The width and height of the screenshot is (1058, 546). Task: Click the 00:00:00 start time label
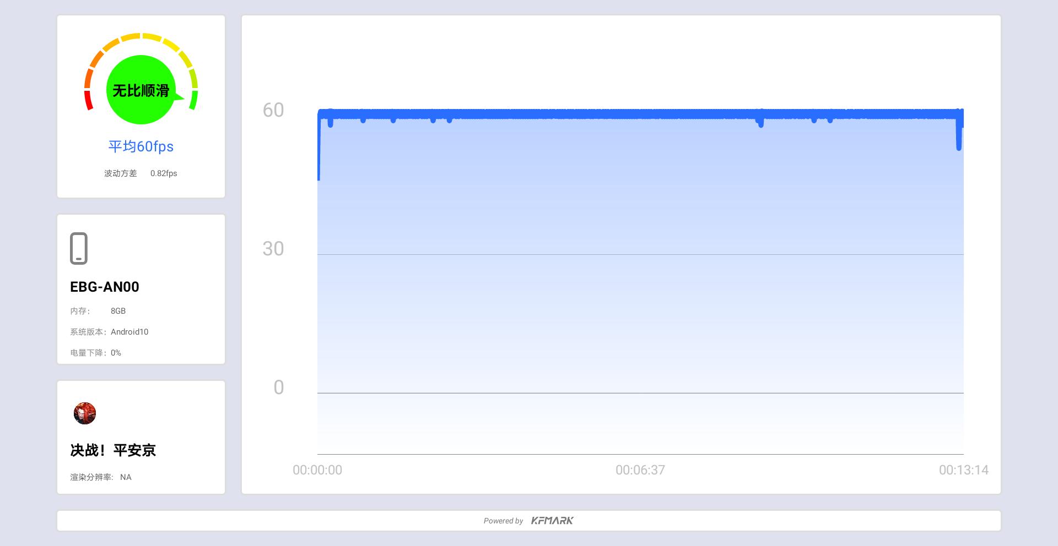click(317, 470)
